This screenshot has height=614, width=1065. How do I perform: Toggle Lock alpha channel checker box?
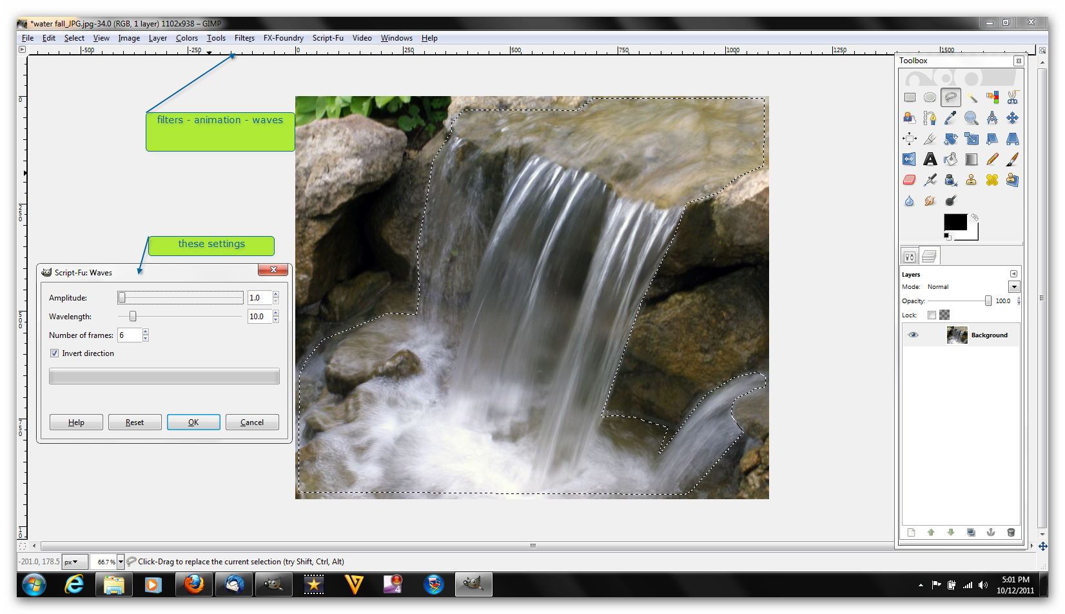click(x=944, y=315)
